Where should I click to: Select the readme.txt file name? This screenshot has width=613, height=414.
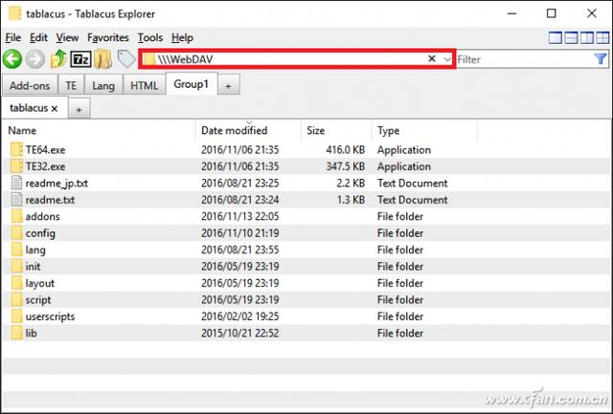50,200
